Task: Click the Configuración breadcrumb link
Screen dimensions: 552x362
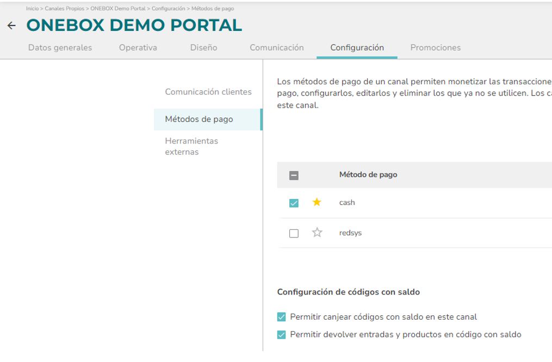Action: tap(168, 9)
